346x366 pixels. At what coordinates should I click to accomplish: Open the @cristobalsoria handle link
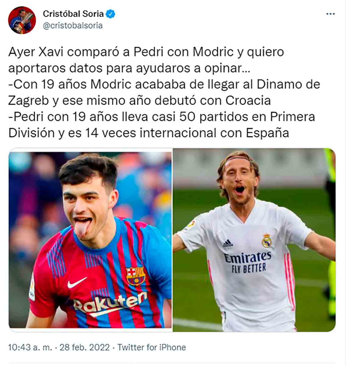[x=73, y=26]
